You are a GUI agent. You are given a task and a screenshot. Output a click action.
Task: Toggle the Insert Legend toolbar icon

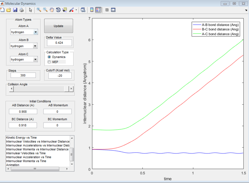[x=98, y=10]
